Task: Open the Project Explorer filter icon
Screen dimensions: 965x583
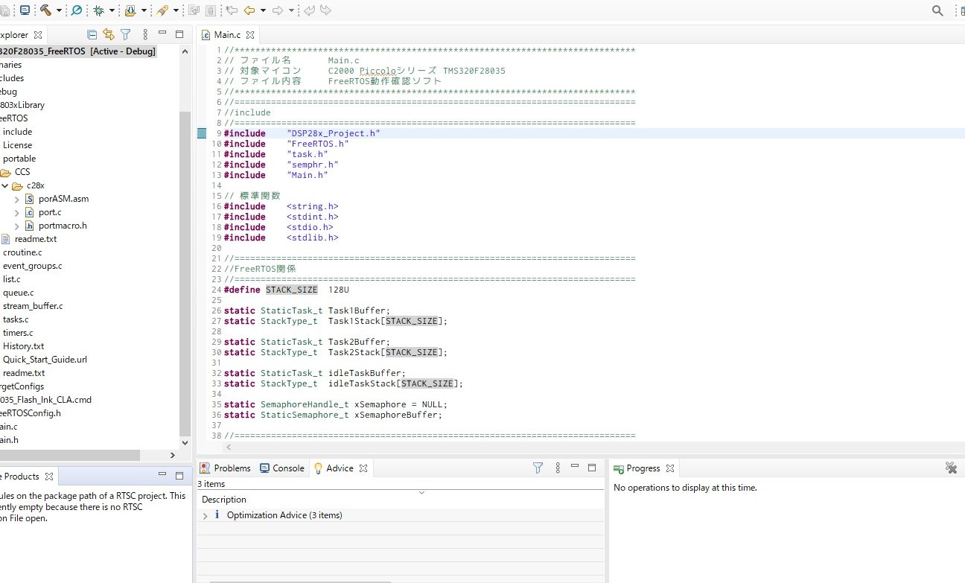Action: (x=126, y=34)
